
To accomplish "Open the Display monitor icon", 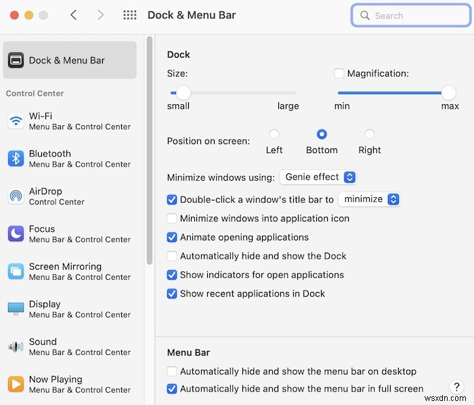I will 16,309.
